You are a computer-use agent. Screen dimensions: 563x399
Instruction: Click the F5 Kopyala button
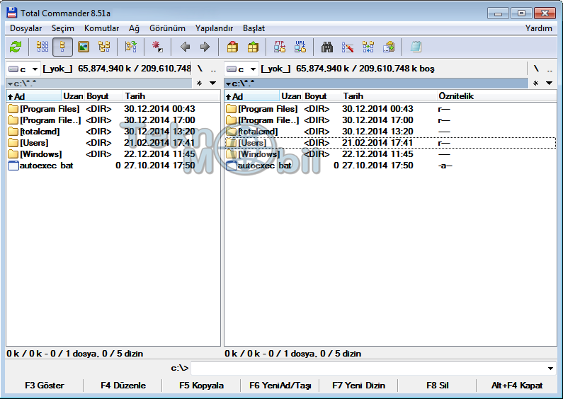pyautogui.click(x=201, y=386)
